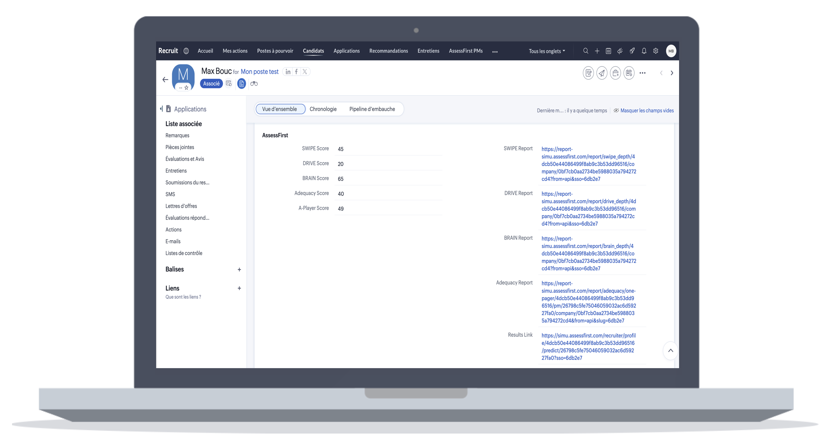829x447 pixels.
Task: Click the scroll-to-top arrow button
Action: pos(670,351)
